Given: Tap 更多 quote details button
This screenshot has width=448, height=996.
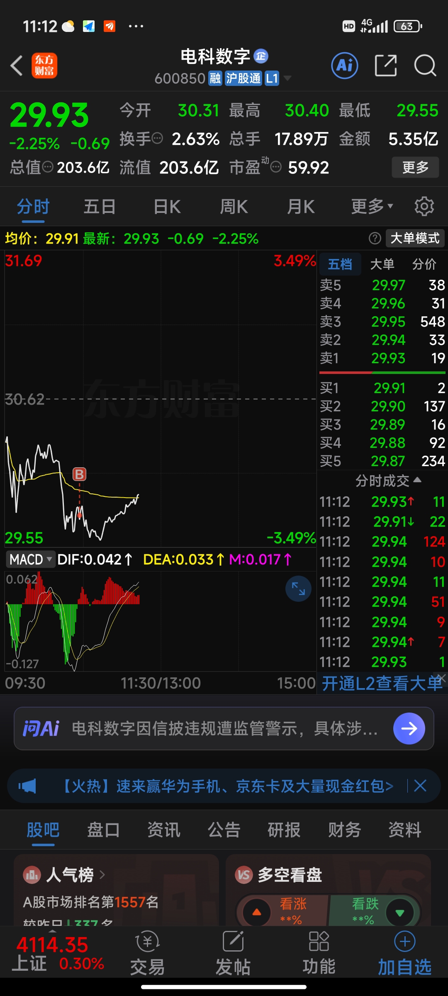Looking at the screenshot, I should [415, 167].
